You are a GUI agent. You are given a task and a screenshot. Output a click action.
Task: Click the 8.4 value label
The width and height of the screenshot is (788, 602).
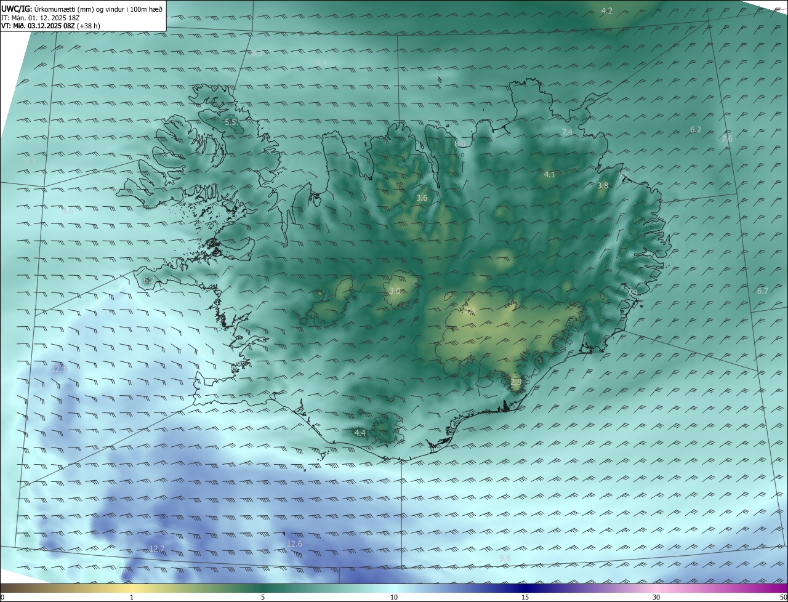(x=321, y=63)
